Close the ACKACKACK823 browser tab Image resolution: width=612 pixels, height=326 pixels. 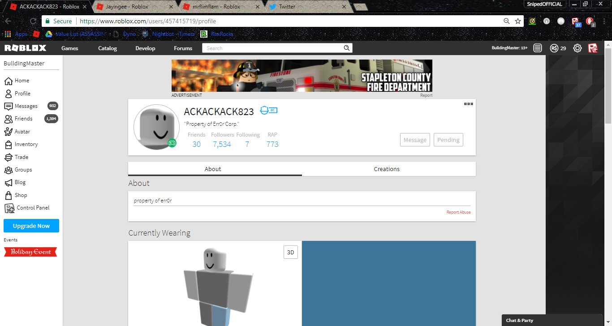pos(84,7)
